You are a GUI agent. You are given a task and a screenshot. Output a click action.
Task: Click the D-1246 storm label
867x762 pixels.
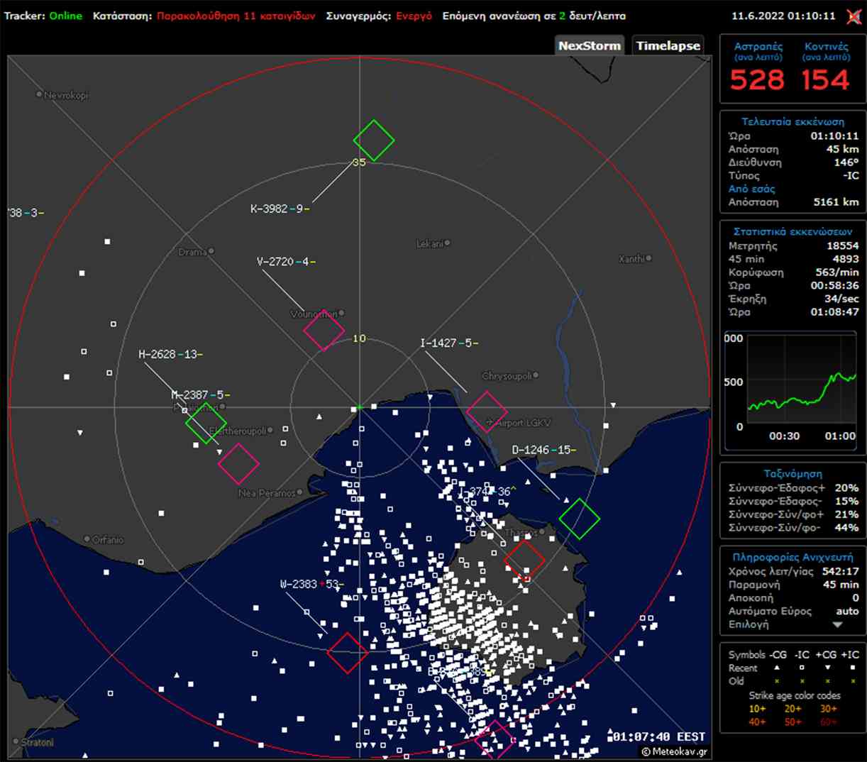coord(543,450)
